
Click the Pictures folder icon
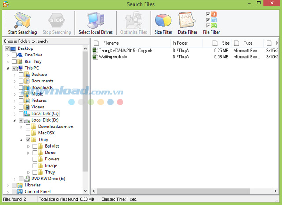click(27, 101)
